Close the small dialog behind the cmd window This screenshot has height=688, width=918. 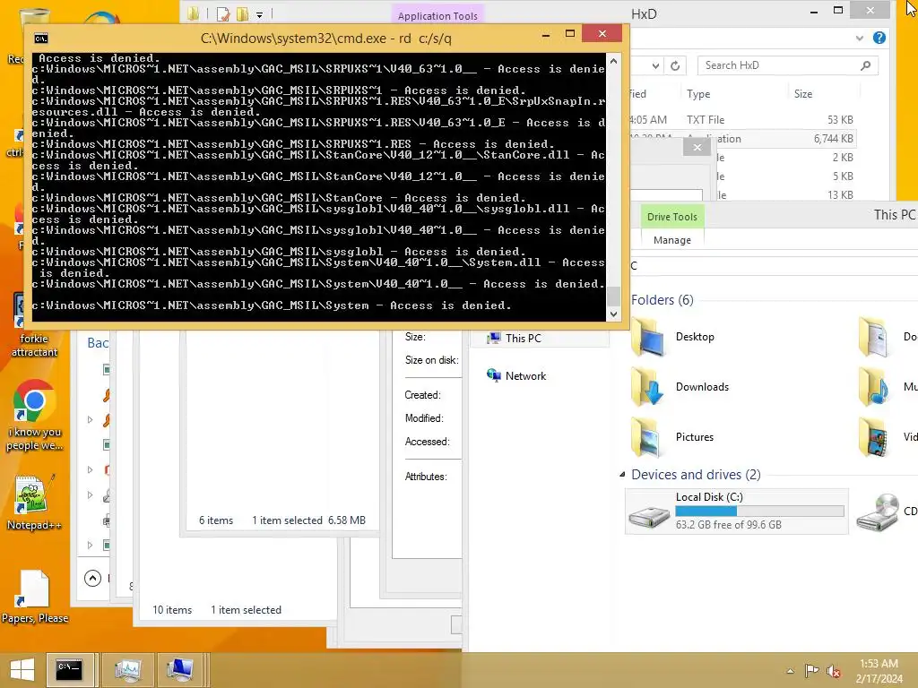click(697, 148)
